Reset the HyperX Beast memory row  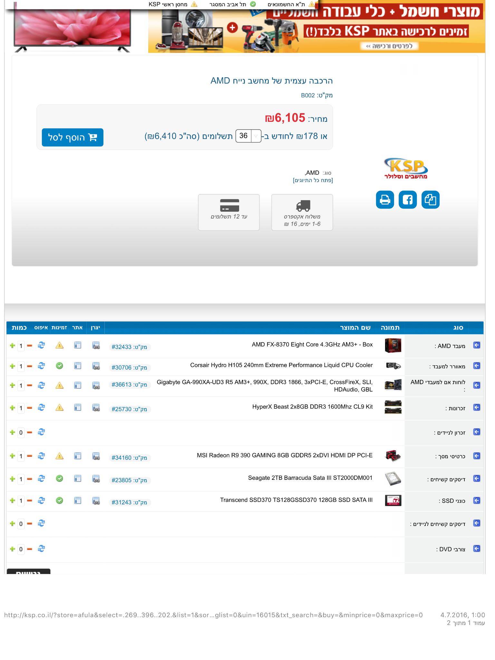point(41,407)
